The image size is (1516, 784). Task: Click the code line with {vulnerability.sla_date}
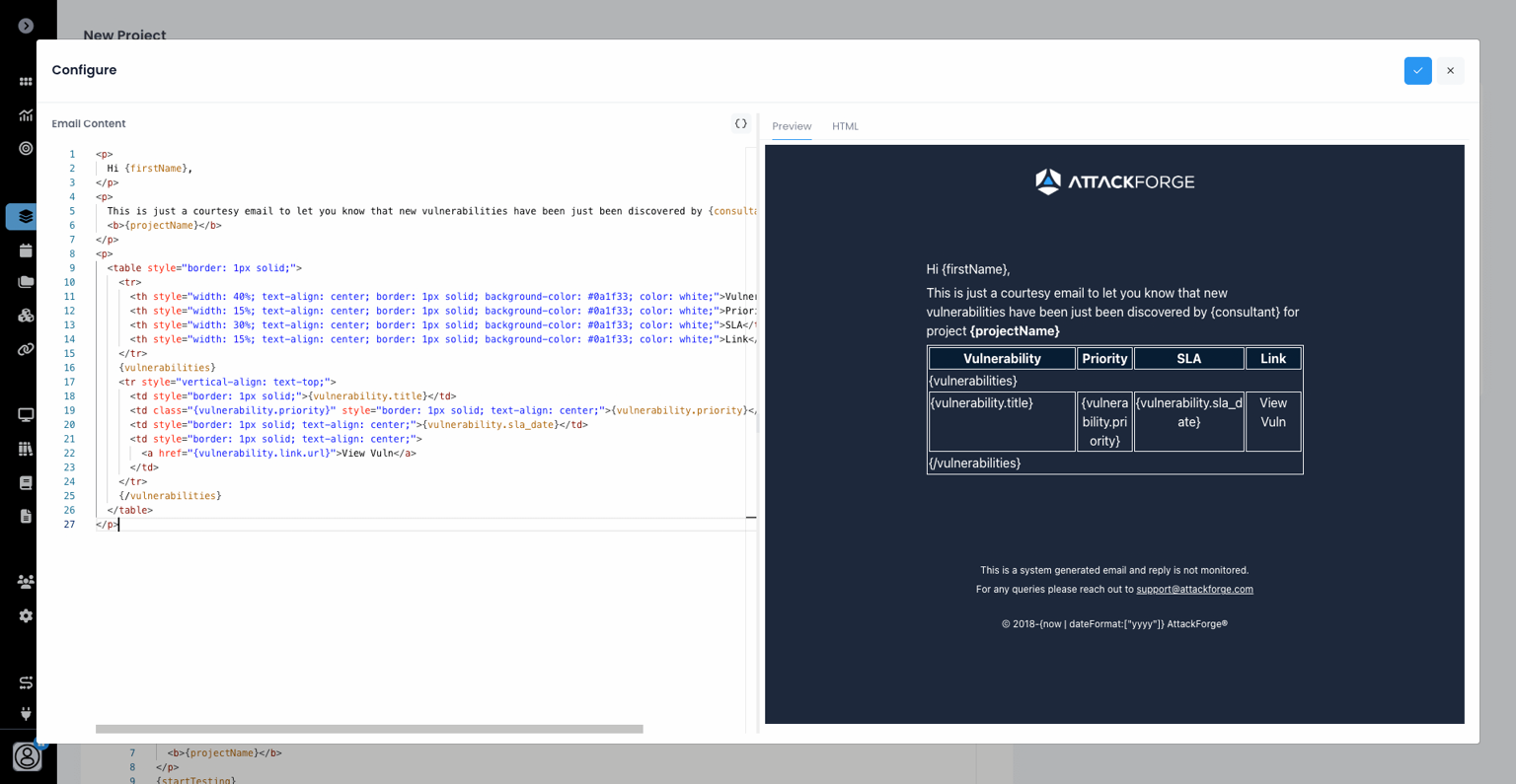(x=358, y=425)
